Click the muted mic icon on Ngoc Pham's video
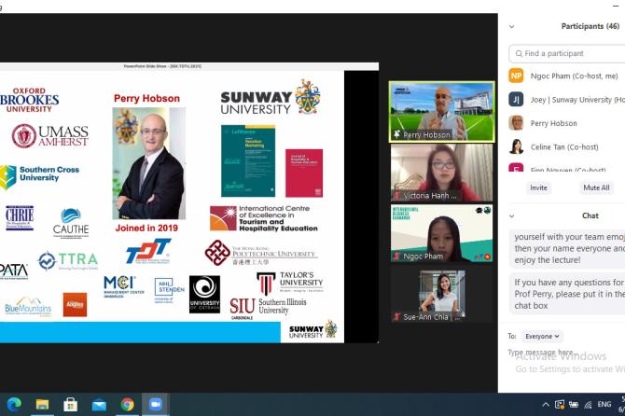625x416 pixels. click(x=396, y=257)
